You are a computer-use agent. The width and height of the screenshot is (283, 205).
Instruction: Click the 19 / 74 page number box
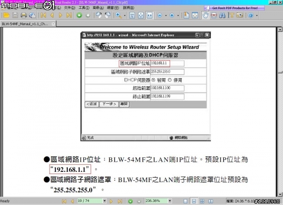[90, 201]
